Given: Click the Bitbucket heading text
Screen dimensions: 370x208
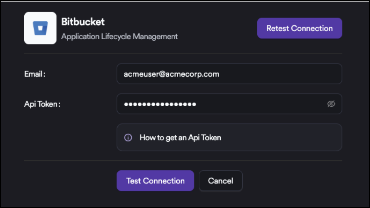Looking at the screenshot, I should (83, 22).
